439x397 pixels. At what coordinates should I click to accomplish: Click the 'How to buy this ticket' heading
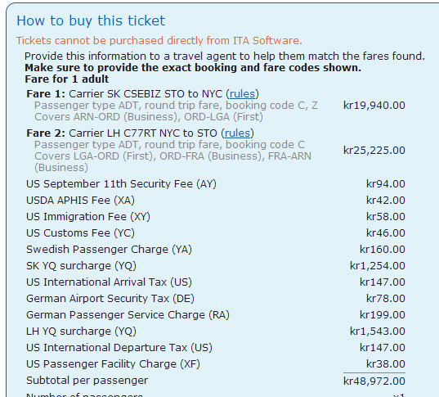(x=91, y=20)
